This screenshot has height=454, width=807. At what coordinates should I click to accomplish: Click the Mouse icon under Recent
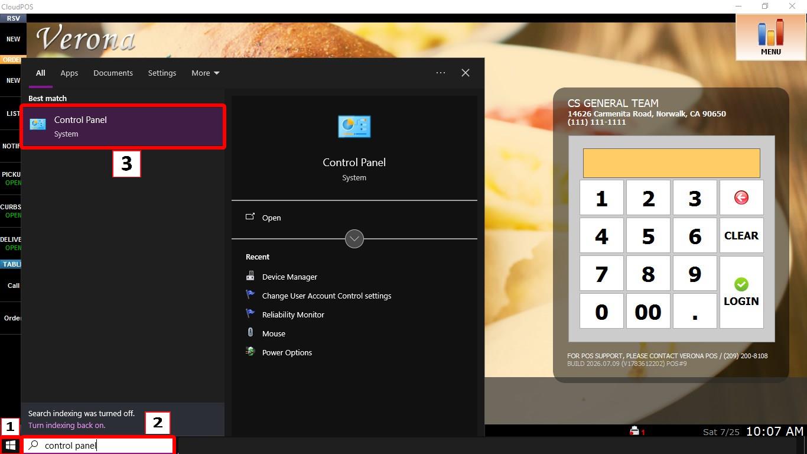click(x=250, y=333)
